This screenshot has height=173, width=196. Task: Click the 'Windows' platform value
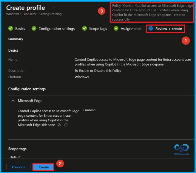82,77
